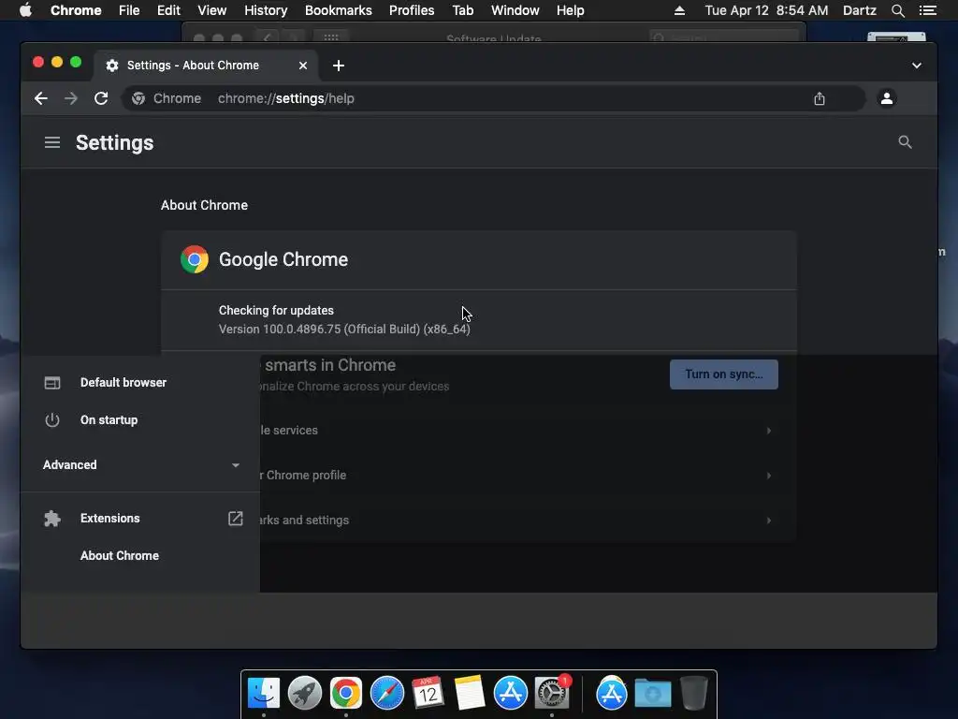Expand the Google services row arrow
958x719 pixels.
click(x=769, y=431)
